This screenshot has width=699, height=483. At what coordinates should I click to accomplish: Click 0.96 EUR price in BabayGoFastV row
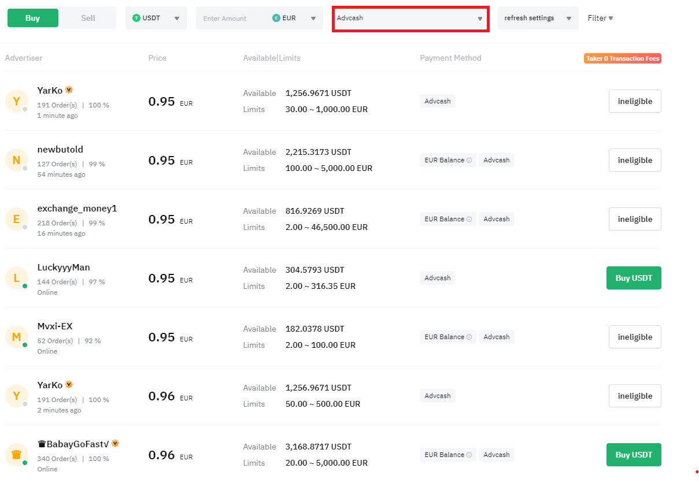coord(171,455)
